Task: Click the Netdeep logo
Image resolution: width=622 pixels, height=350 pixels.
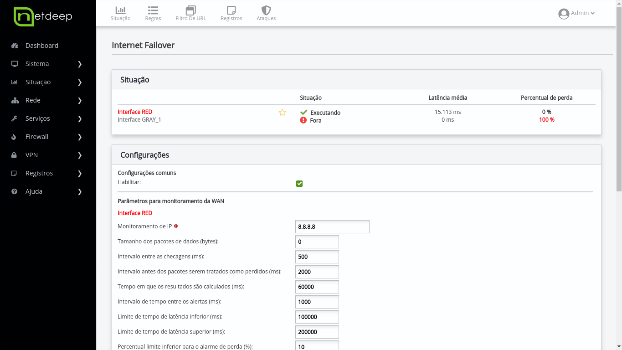Action: tap(43, 17)
